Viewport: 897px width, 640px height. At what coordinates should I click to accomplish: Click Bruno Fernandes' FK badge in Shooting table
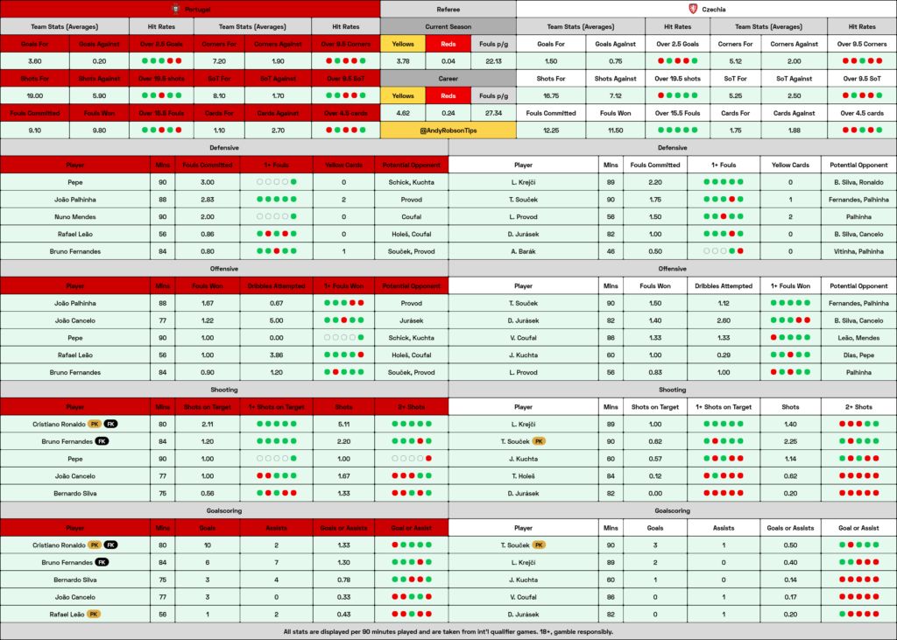pos(102,441)
